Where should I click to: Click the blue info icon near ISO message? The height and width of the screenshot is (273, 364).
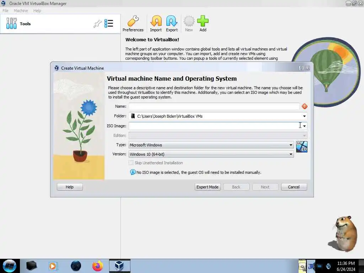[x=133, y=172]
